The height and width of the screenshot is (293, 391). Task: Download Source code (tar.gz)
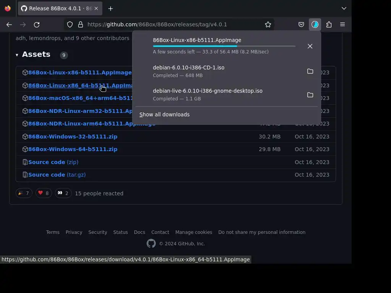click(x=57, y=175)
